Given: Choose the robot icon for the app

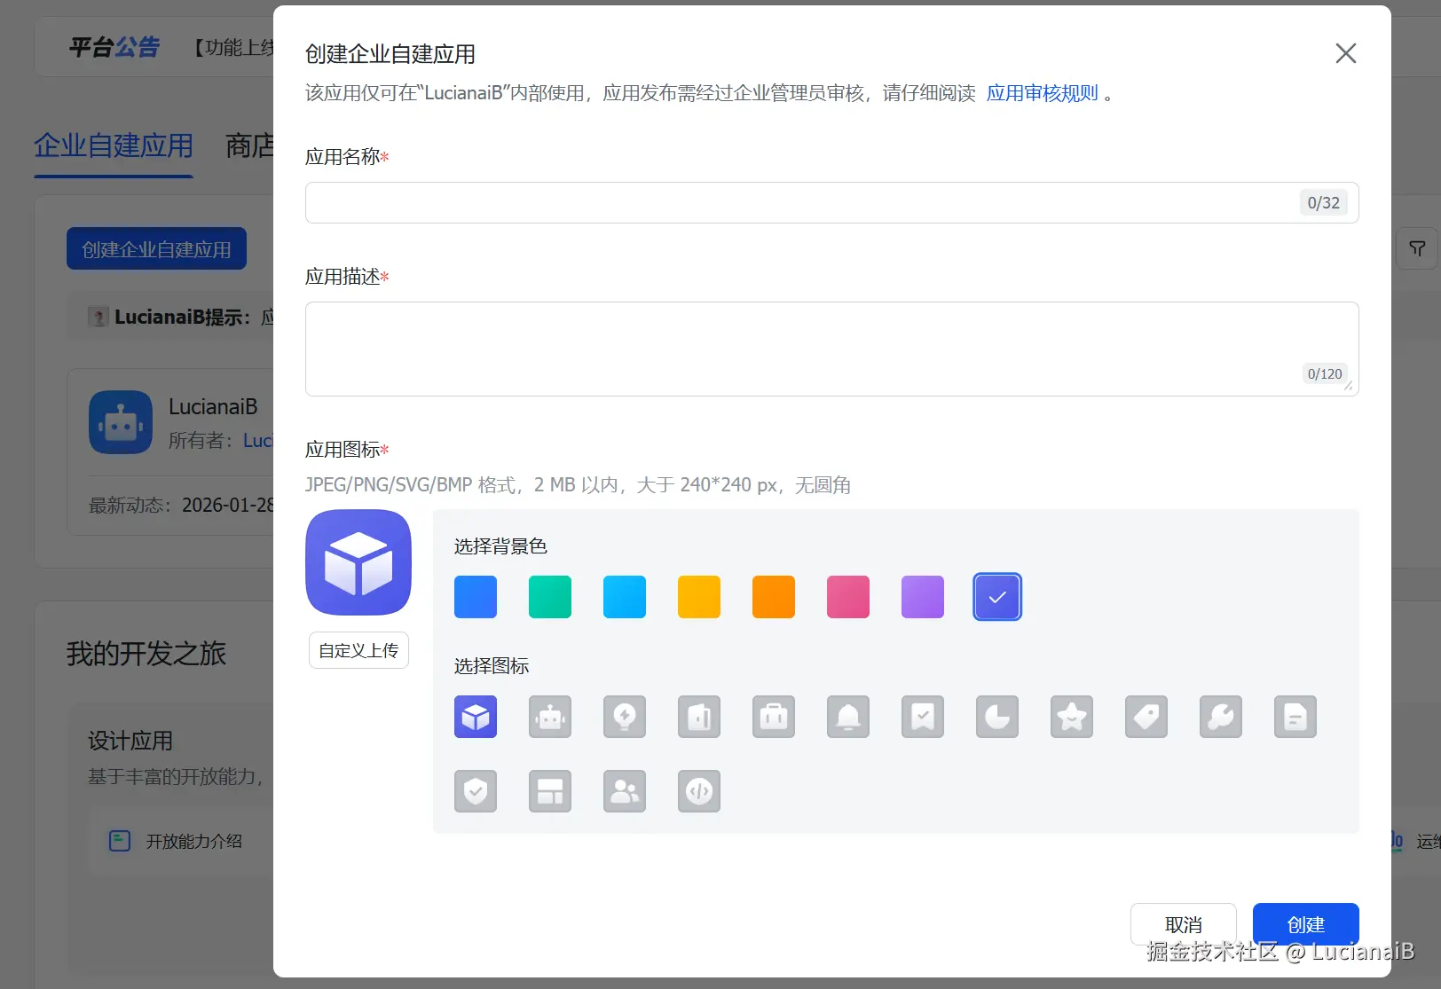Looking at the screenshot, I should [550, 717].
